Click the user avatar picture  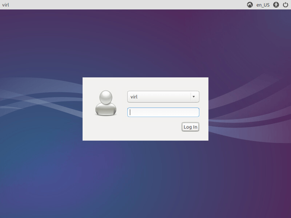click(106, 103)
